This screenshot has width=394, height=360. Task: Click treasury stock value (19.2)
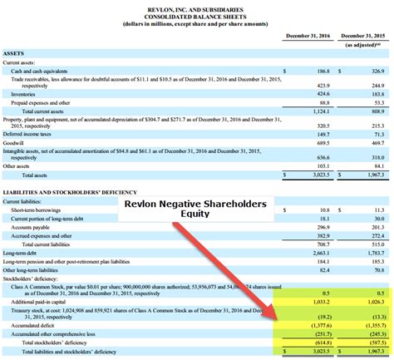[x=324, y=317]
